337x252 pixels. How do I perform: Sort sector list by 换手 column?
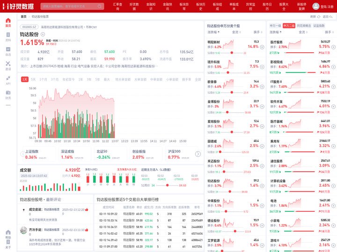[x=330, y=32]
